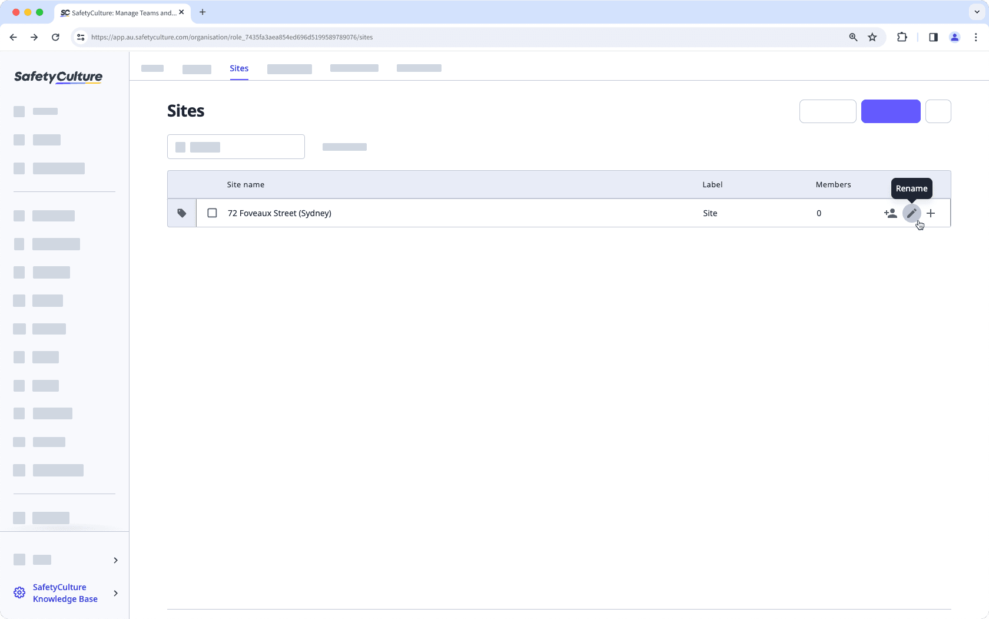Switch to the Sites tab

[x=239, y=69]
